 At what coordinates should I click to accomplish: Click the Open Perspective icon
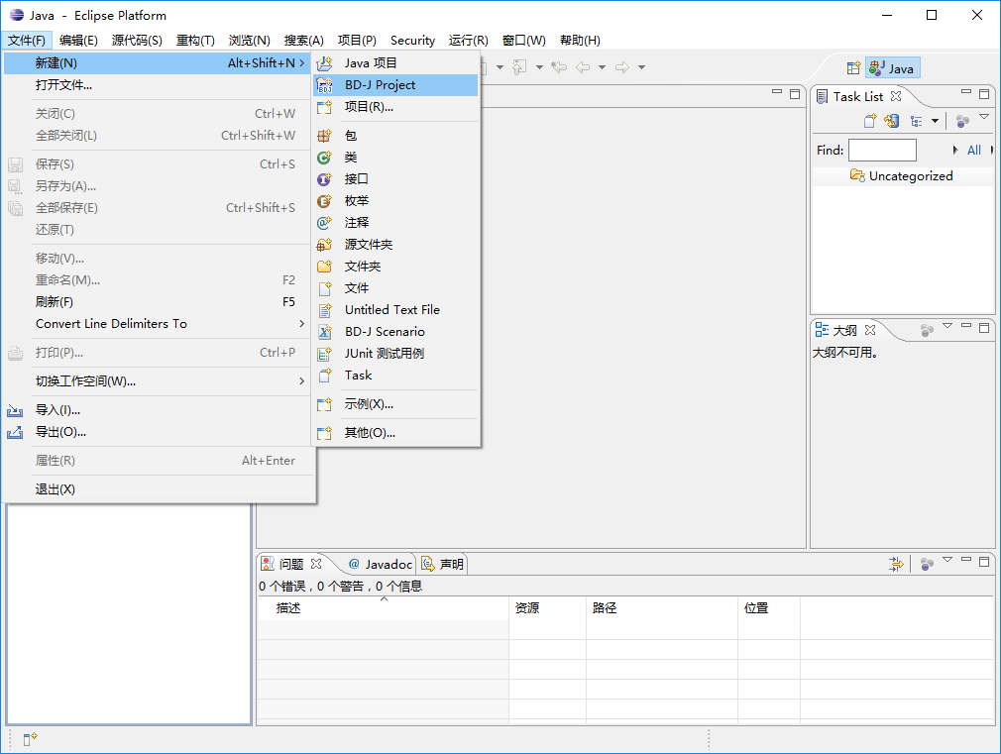[853, 68]
